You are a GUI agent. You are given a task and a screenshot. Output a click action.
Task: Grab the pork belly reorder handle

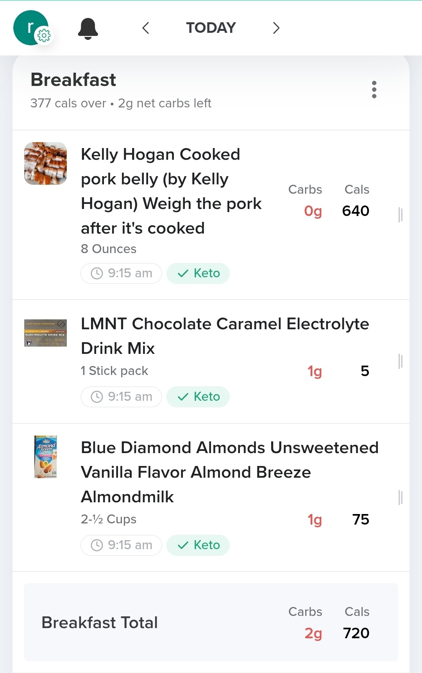coord(400,215)
